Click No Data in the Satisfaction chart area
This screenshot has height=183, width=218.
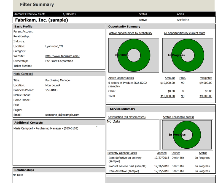tap(114, 121)
